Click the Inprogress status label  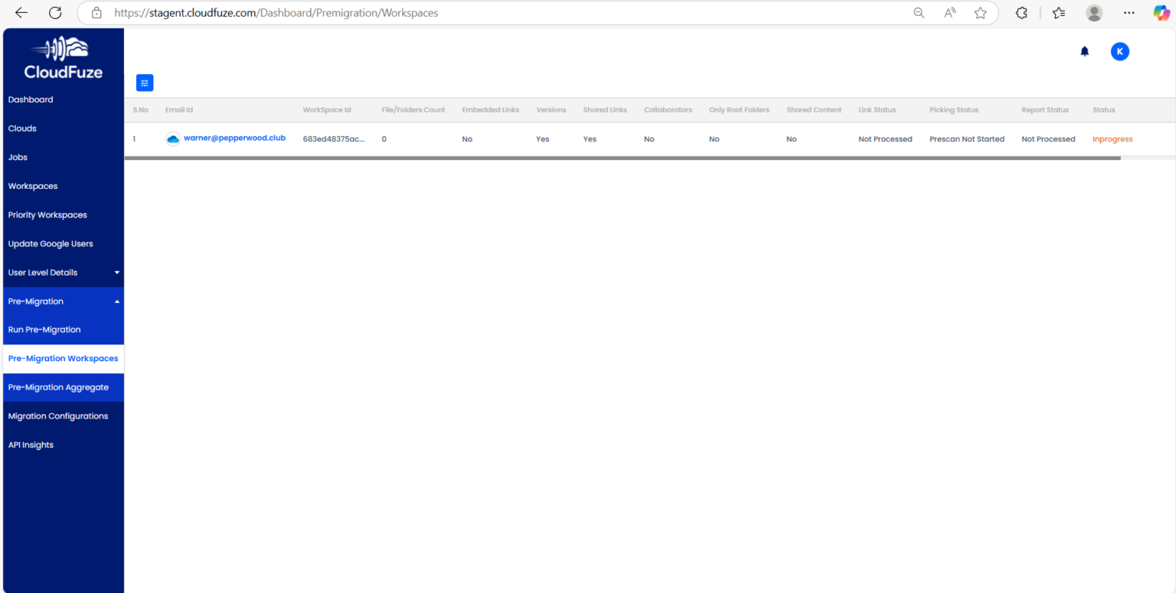[x=1112, y=138]
